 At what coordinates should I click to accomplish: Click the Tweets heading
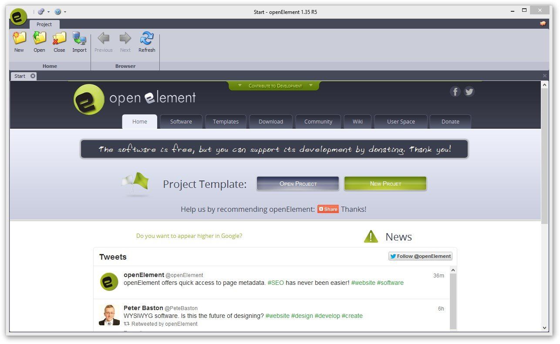(113, 257)
